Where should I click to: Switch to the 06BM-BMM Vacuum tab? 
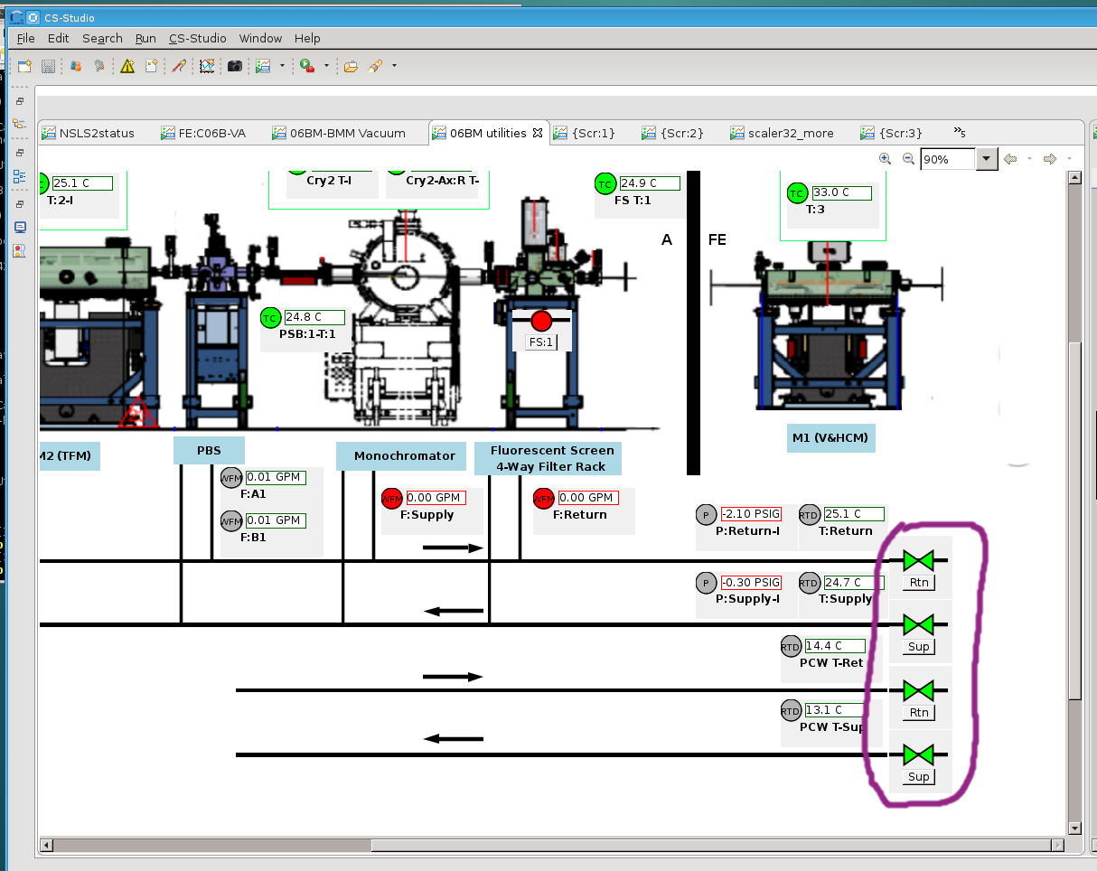coord(339,133)
